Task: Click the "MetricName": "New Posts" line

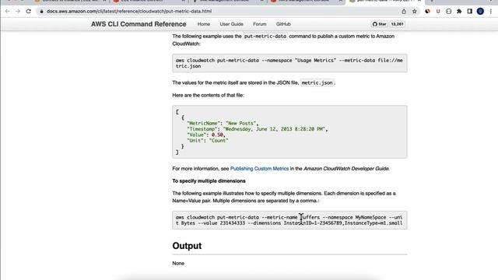Action: [223, 123]
